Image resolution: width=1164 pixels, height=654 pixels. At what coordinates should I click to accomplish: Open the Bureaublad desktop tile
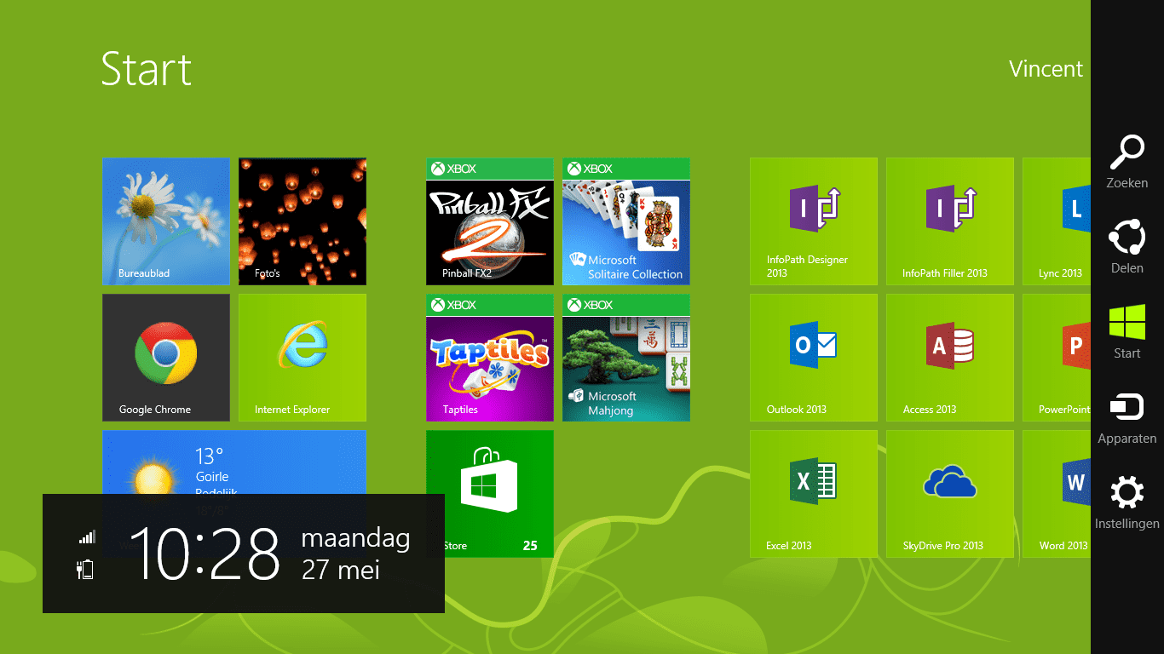[x=166, y=221]
